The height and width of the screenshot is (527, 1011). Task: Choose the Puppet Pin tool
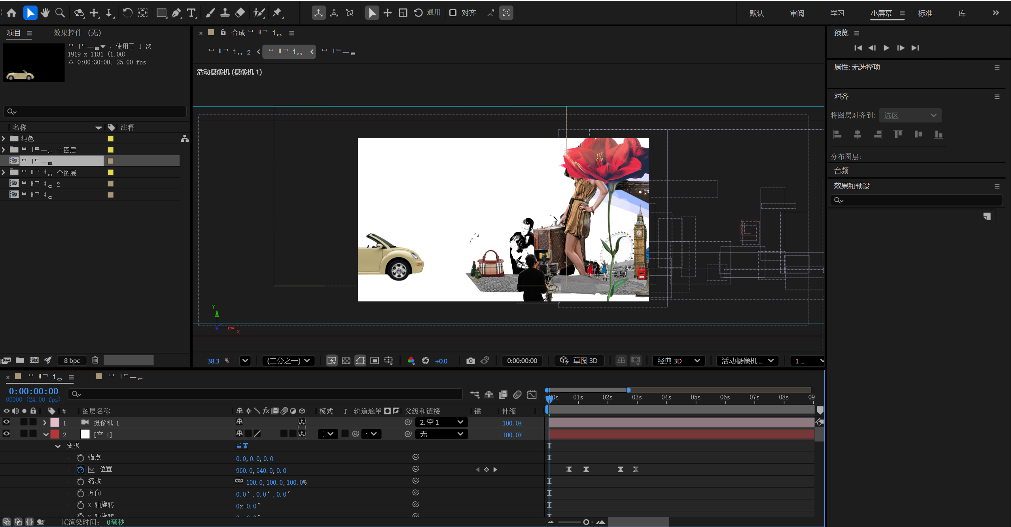(x=277, y=13)
